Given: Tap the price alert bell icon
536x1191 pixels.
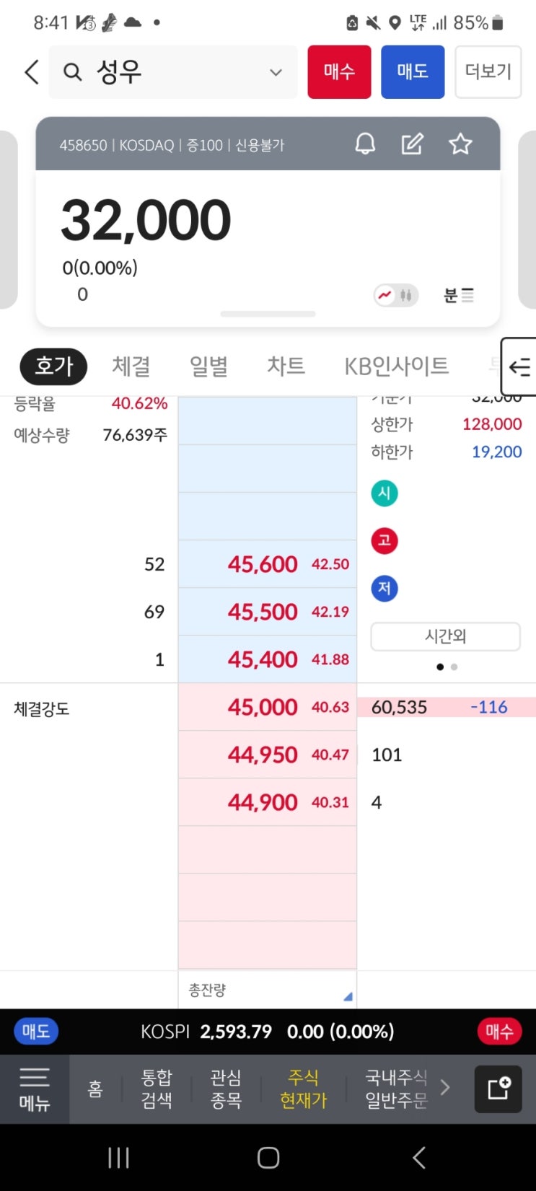Looking at the screenshot, I should coord(365,144).
